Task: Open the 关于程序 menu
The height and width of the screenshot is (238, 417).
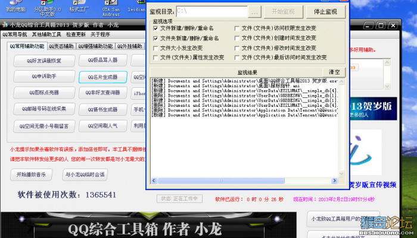Action: tap(100, 34)
